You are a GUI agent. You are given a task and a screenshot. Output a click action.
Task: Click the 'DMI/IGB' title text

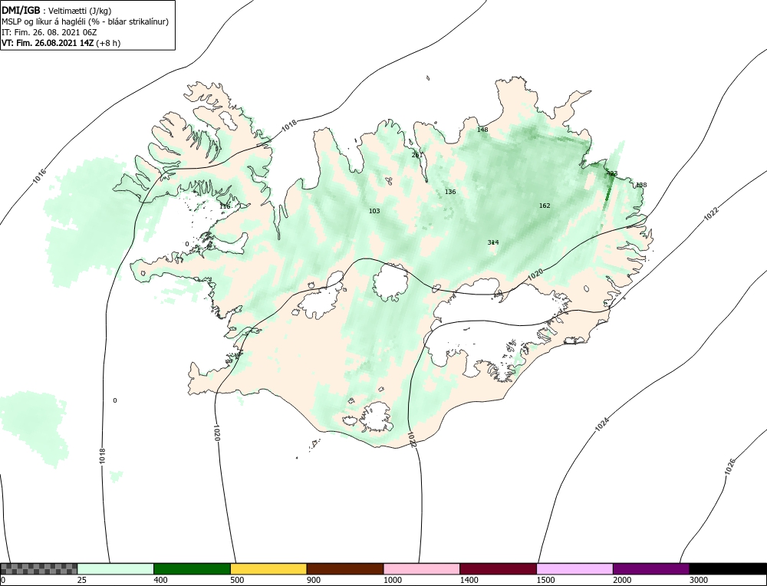[x=21, y=11]
